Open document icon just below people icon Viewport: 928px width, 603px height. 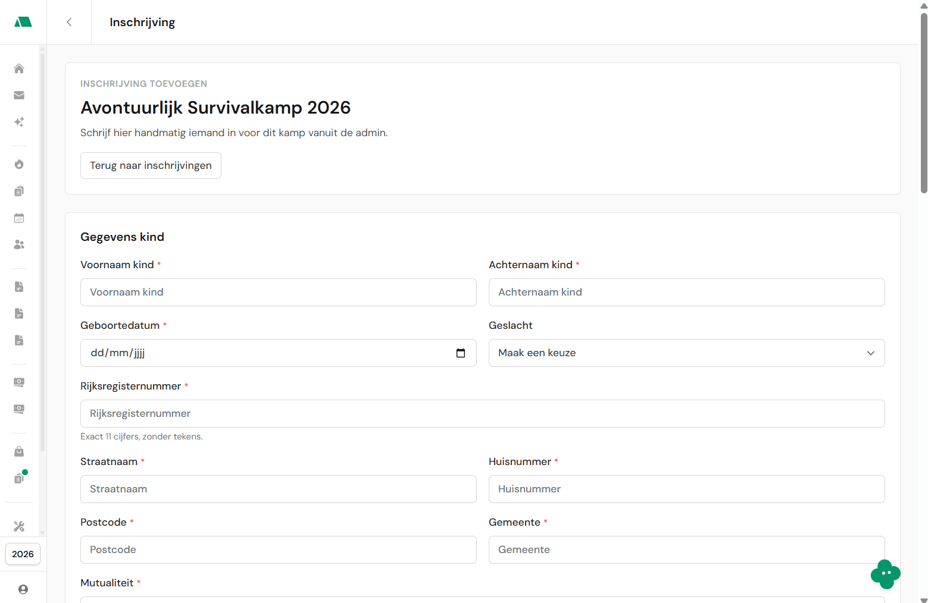pyautogui.click(x=19, y=287)
